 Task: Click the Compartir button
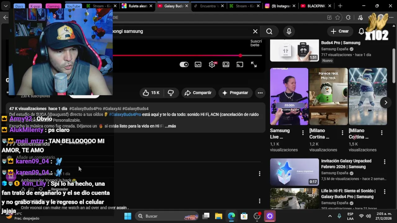[198, 93]
